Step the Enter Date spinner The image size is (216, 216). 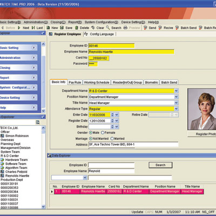pos(112,114)
